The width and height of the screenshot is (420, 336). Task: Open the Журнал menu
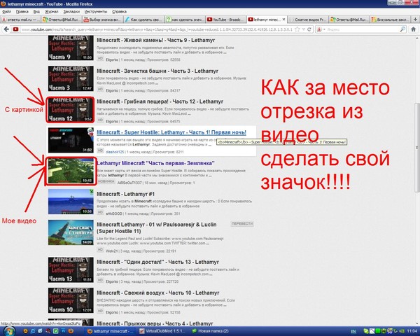(x=51, y=11)
